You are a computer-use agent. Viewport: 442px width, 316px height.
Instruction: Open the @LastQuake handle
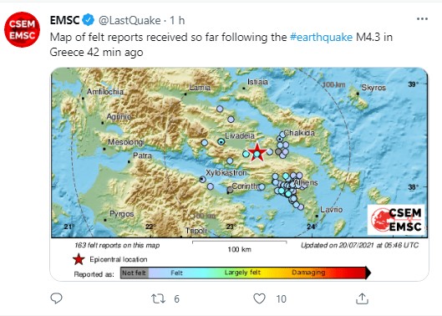pyautogui.click(x=130, y=20)
